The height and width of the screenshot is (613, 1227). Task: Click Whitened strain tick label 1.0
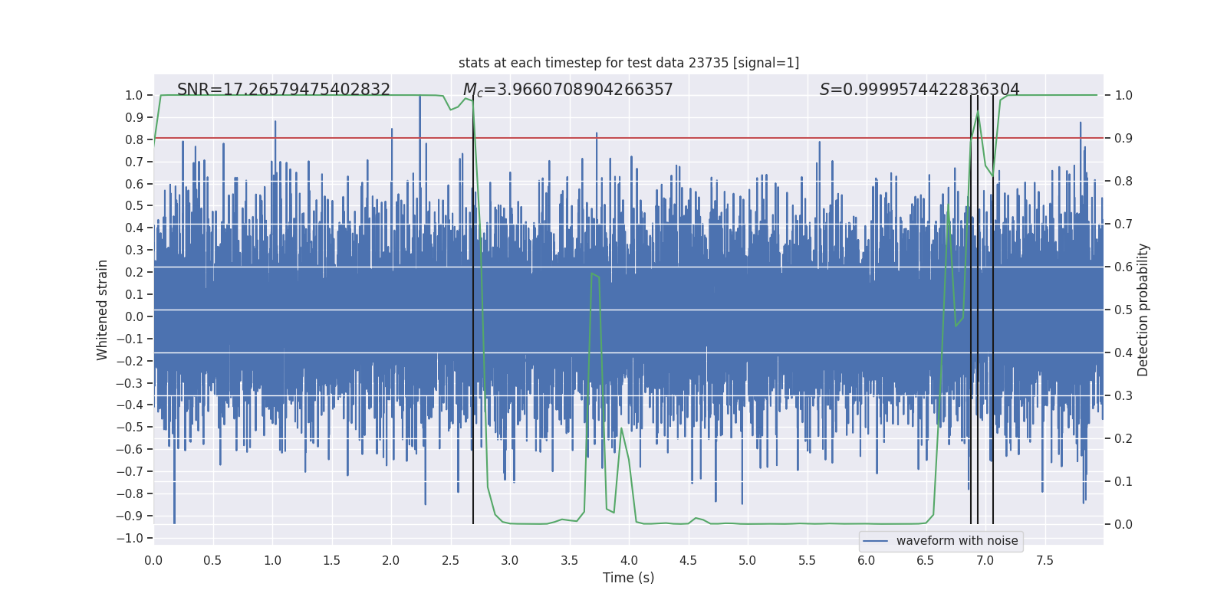pos(134,96)
